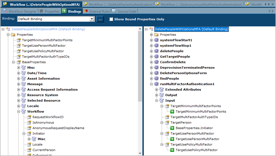276x156 pixels.
Task: Click the gear icon beside deletePeople
Action: coord(156,51)
